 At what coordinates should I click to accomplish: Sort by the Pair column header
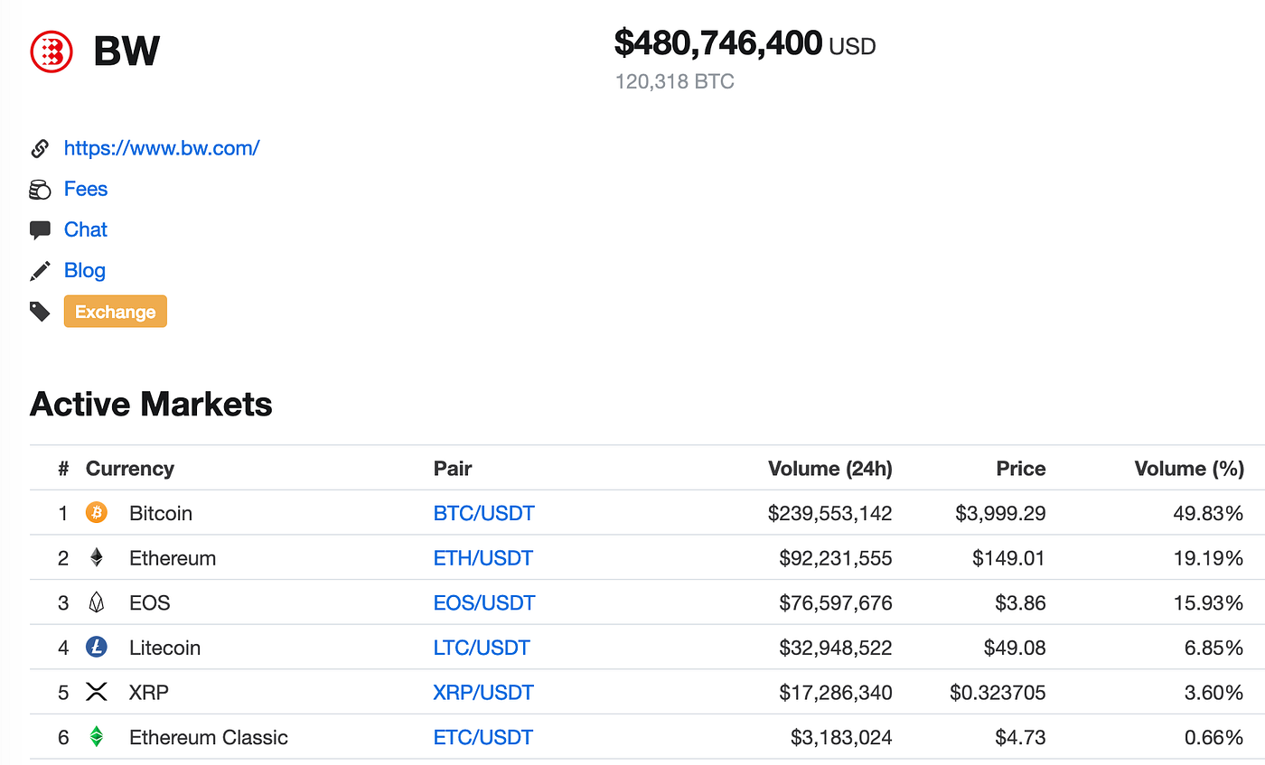(453, 469)
